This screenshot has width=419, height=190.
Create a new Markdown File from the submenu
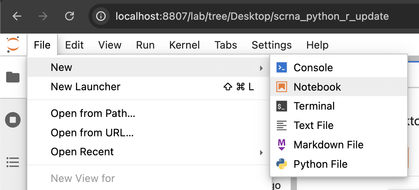click(x=339, y=145)
